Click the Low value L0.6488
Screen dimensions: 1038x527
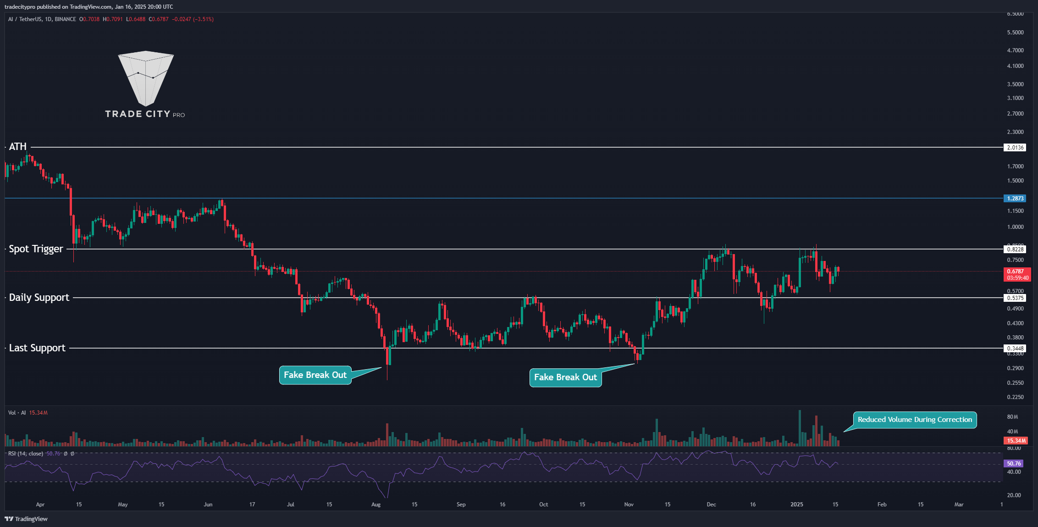pyautogui.click(x=136, y=19)
